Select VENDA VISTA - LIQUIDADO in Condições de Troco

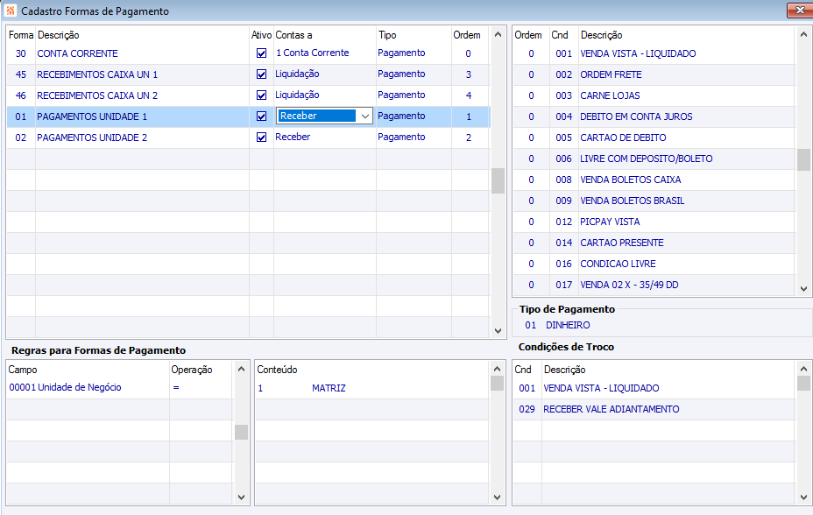pyautogui.click(x=601, y=388)
